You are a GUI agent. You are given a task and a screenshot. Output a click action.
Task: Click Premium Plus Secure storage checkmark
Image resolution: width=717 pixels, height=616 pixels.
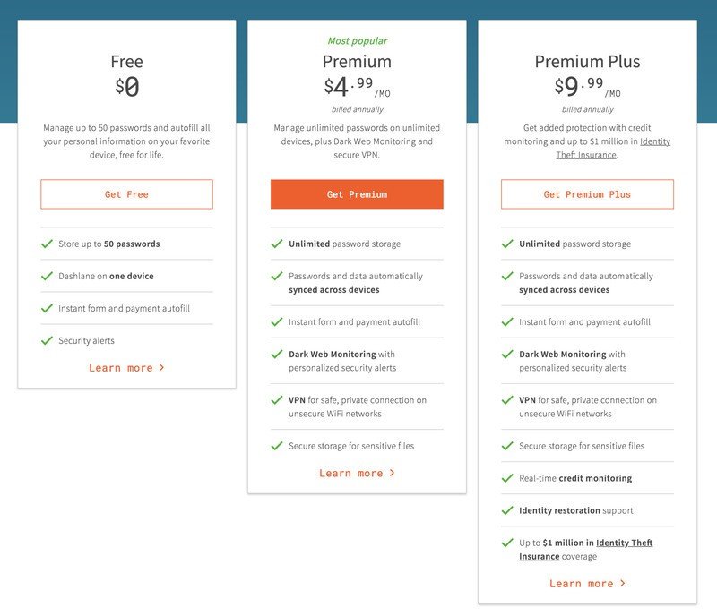[x=507, y=446]
